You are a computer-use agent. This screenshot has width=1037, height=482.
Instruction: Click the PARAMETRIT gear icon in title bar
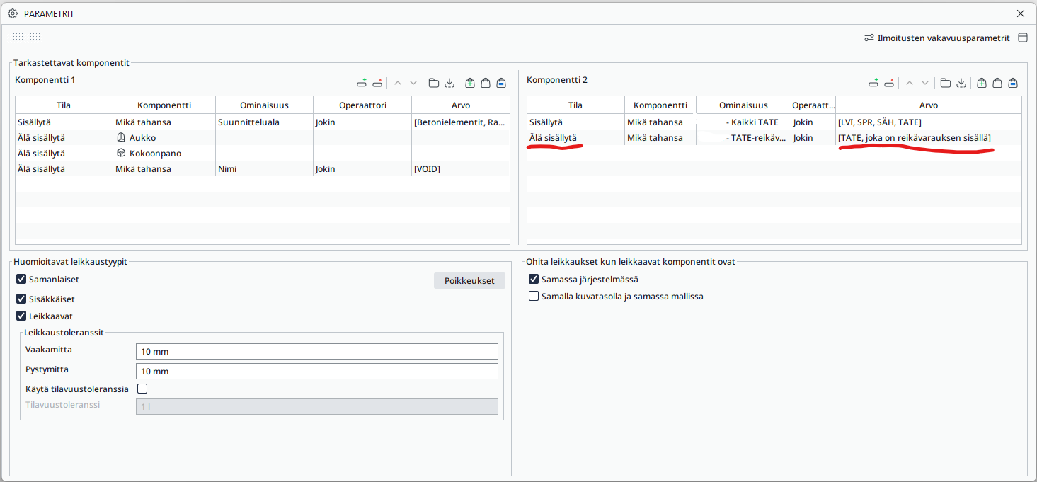click(x=13, y=13)
